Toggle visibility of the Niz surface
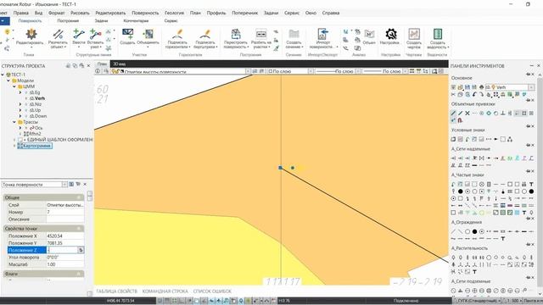This screenshot has height=305, width=543. pyautogui.click(x=26, y=104)
